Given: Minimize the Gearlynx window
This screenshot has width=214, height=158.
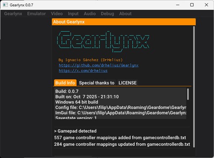Looking at the screenshot, I should pyautogui.click(x=178, y=5).
